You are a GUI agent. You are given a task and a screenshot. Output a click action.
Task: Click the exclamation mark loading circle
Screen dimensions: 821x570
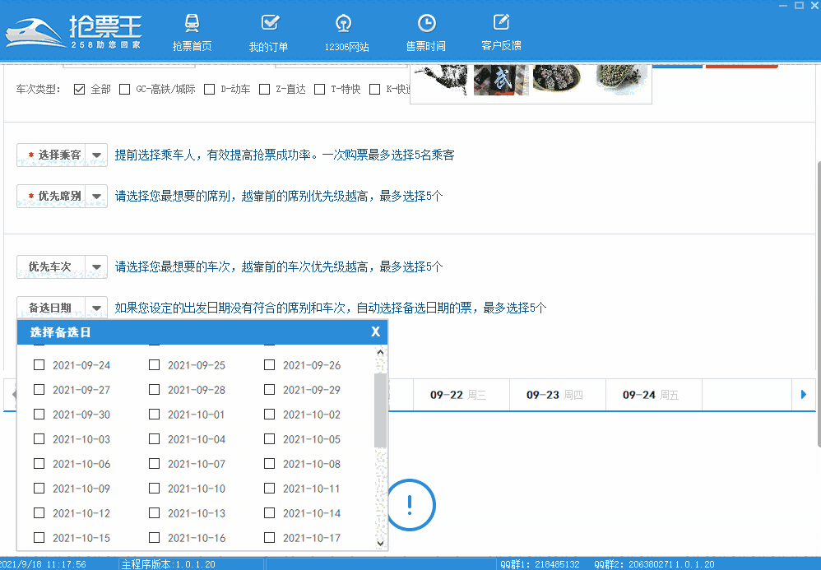coord(410,504)
